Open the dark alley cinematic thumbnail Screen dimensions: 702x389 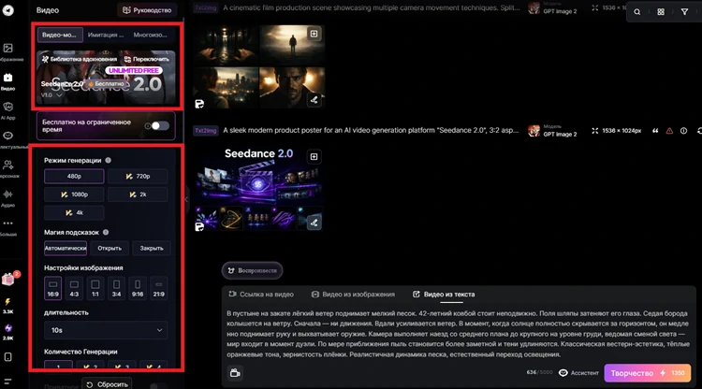click(x=226, y=45)
